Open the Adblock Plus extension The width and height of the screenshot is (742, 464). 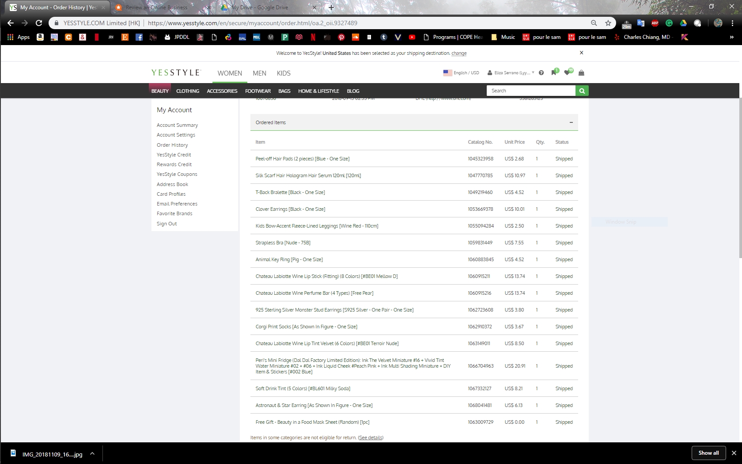[x=655, y=23]
